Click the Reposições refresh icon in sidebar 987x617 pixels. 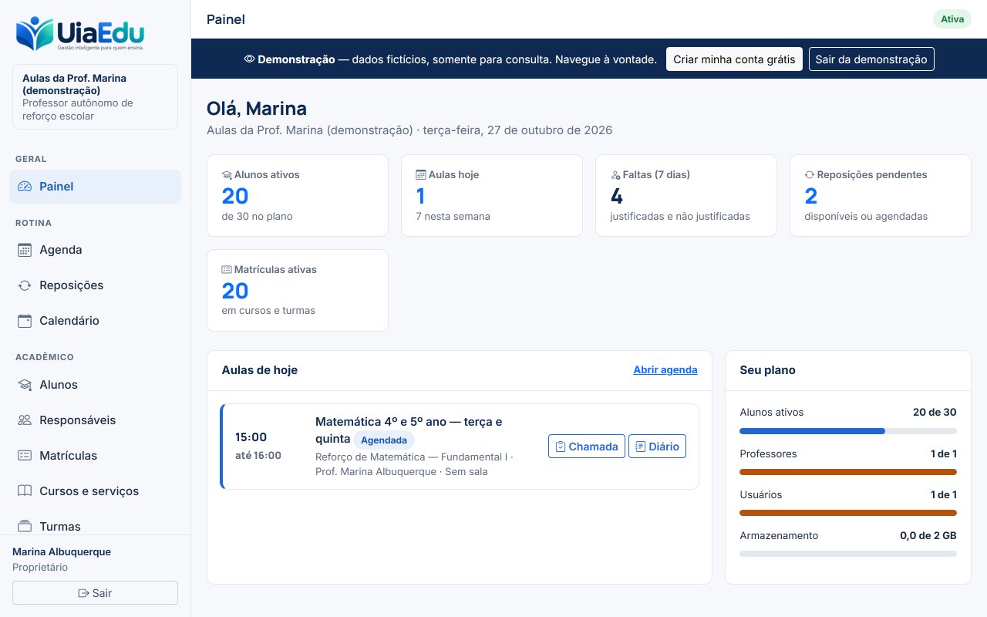[x=25, y=285]
